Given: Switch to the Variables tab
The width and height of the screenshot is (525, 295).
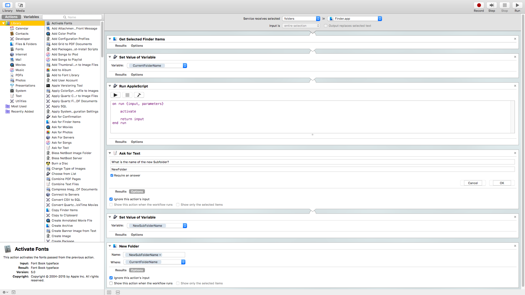Looking at the screenshot, I should coord(31,17).
